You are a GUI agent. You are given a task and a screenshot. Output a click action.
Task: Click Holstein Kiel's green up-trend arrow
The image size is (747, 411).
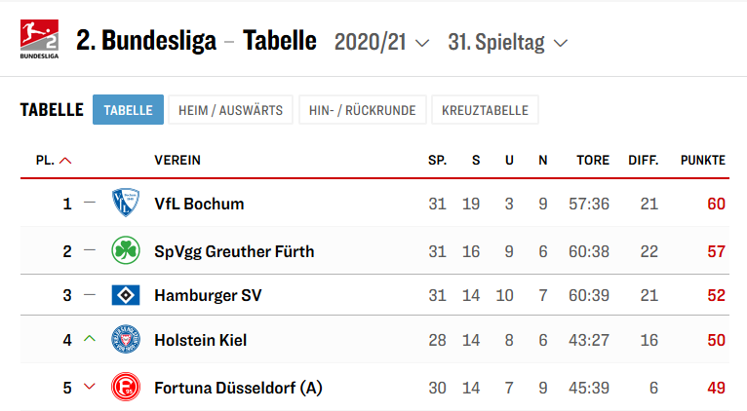tap(90, 339)
